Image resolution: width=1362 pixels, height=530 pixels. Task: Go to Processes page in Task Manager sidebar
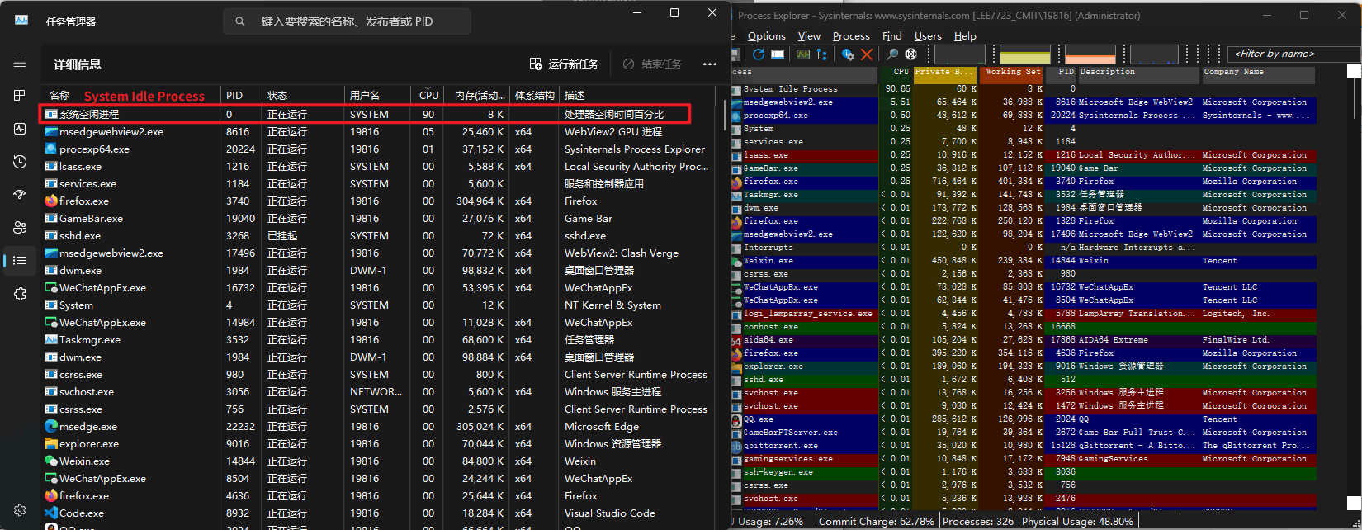(20, 96)
